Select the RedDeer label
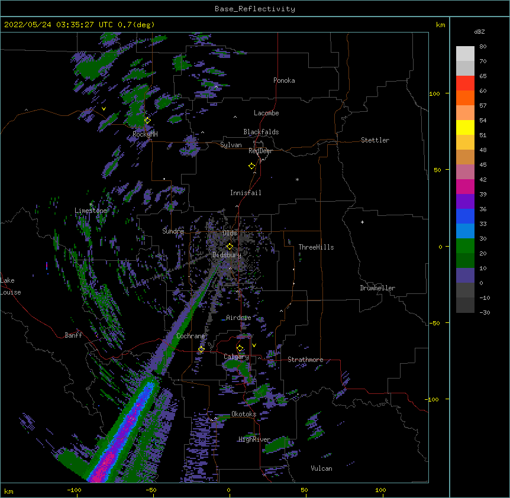This screenshot has width=510, height=498. [x=260, y=151]
